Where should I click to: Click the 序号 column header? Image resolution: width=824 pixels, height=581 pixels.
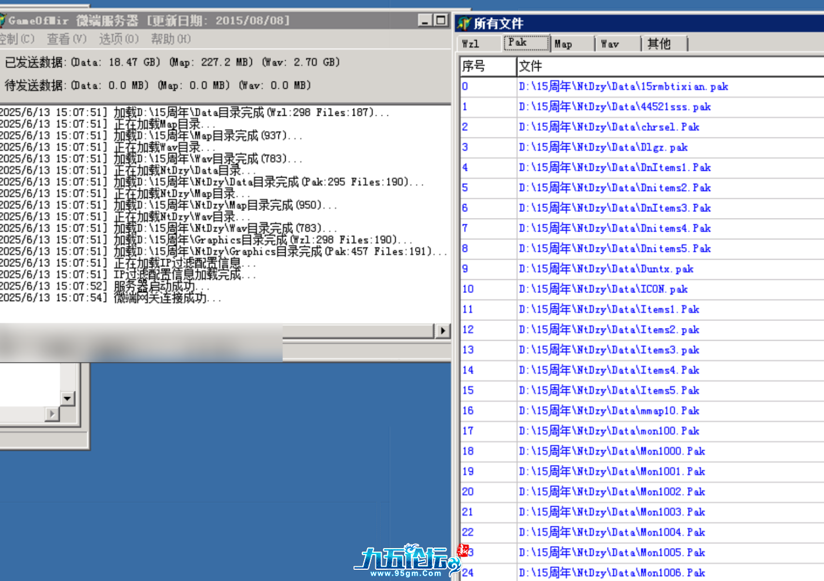click(487, 66)
